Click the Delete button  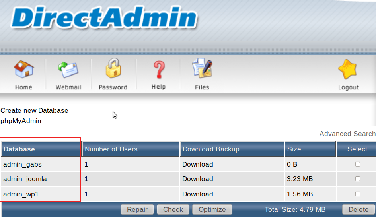click(x=358, y=209)
